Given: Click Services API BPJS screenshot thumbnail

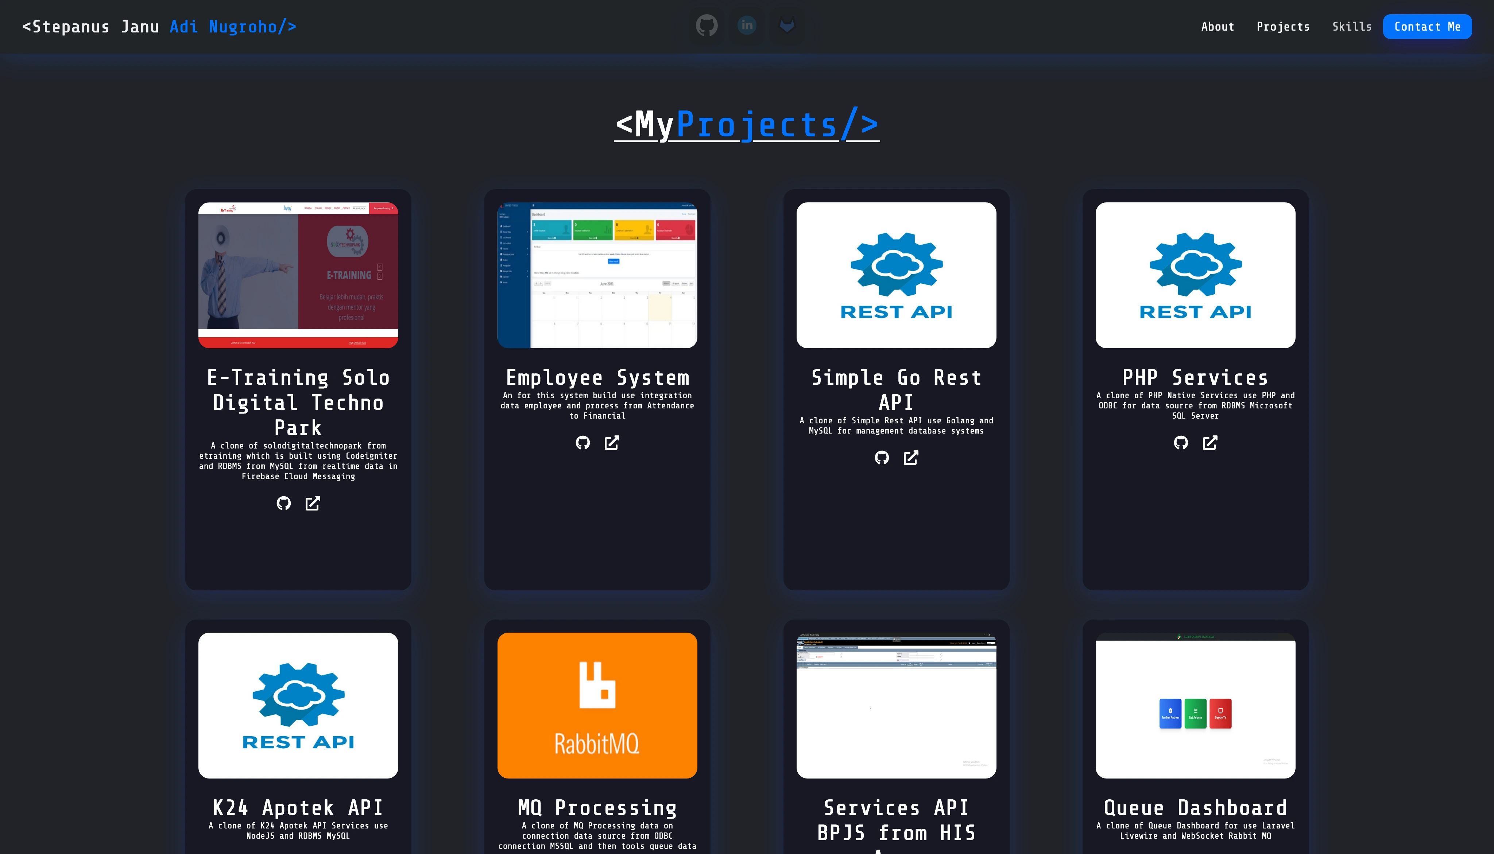Looking at the screenshot, I should click(896, 706).
